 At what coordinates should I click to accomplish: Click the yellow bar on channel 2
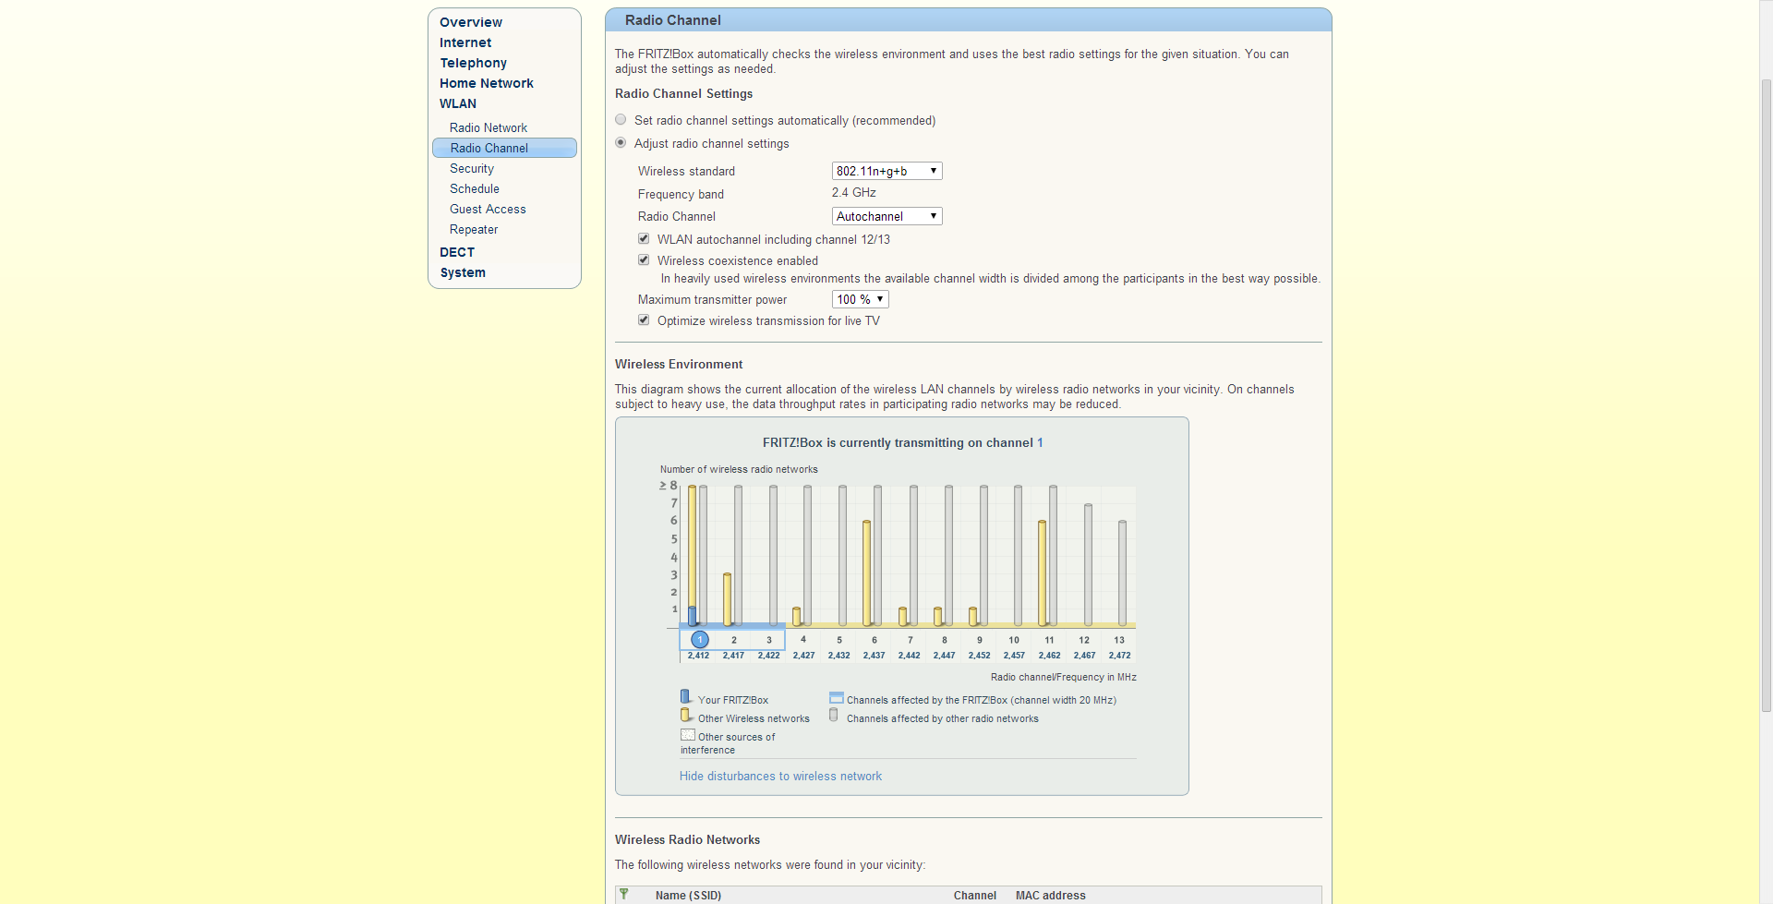point(727,599)
